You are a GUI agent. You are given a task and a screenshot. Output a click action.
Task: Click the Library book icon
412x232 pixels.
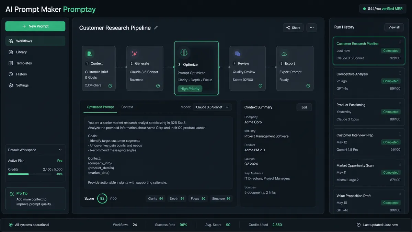11,52
